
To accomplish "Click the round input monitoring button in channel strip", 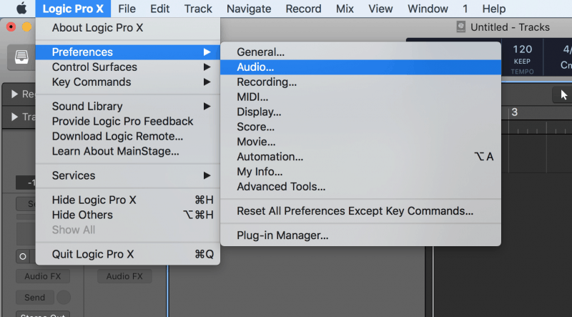I will click(23, 257).
